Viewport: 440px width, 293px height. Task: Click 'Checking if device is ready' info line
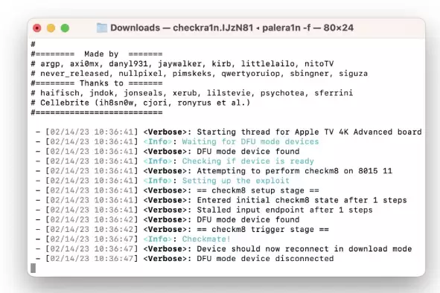248,161
